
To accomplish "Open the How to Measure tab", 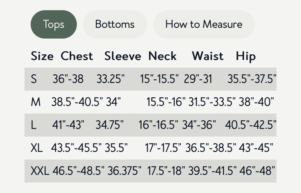I will 204,25.
